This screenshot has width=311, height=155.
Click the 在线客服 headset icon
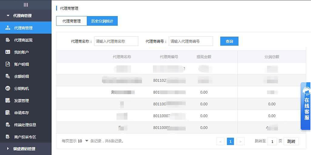pyautogui.click(x=306, y=91)
